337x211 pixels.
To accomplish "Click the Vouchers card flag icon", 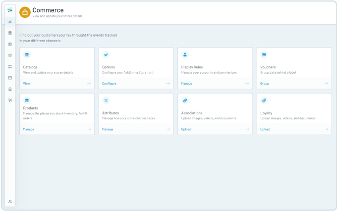I will (x=264, y=55).
